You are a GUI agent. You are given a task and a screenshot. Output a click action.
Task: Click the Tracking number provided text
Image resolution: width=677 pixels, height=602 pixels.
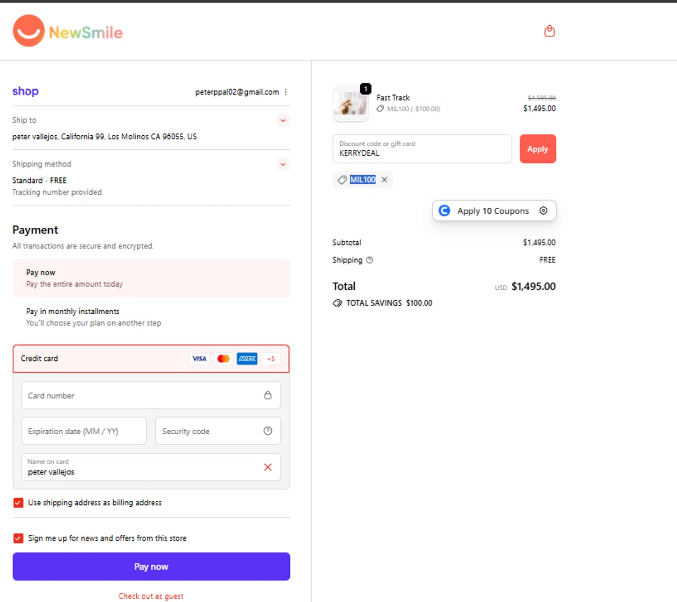(x=57, y=192)
